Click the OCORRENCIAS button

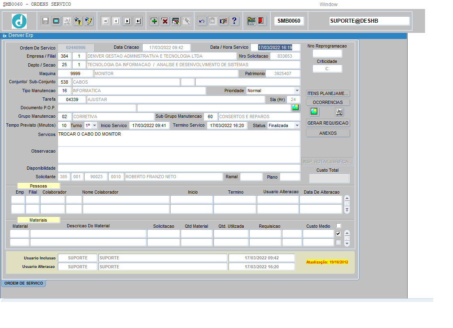click(328, 102)
